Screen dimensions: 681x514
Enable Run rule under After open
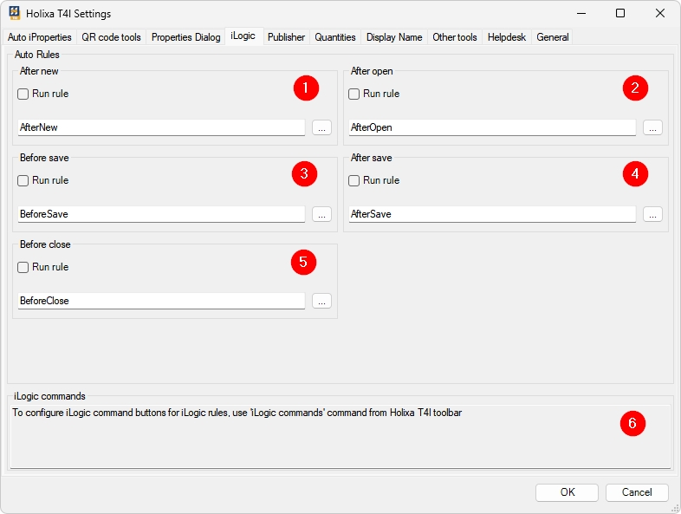pyautogui.click(x=354, y=94)
